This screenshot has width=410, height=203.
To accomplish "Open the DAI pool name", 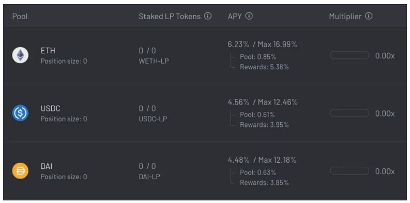I will tap(47, 166).
